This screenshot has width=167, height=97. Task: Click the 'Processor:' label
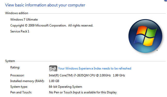click(x=17, y=75)
